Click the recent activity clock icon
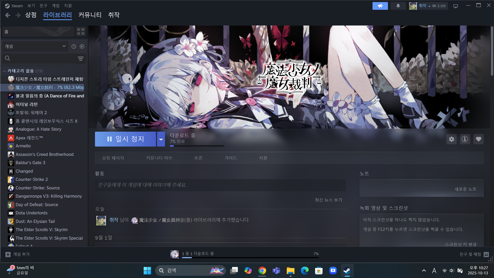 [74, 46]
